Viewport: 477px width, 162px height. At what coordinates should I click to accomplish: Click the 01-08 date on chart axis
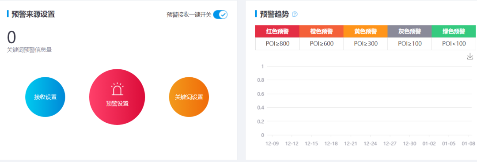coord(468,143)
